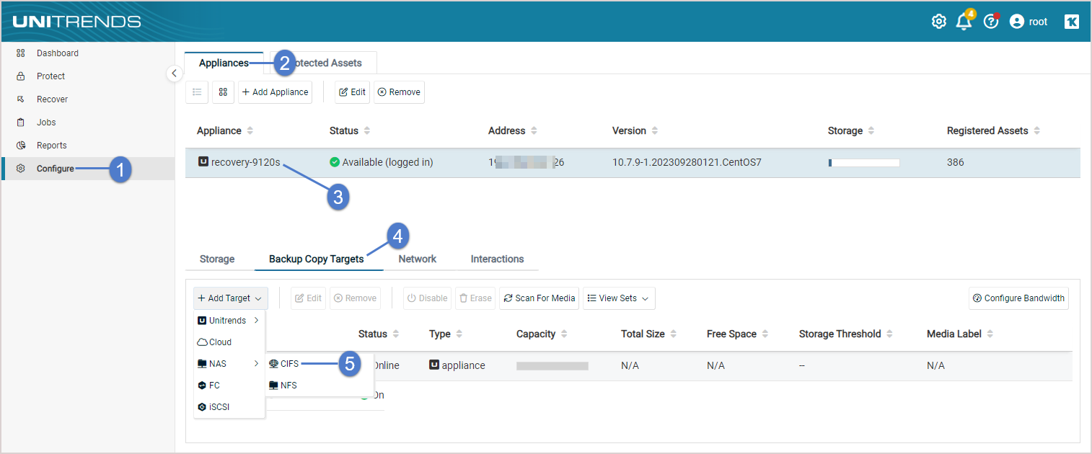
Task: Sort targets by Capacity column
Action: tap(542, 334)
